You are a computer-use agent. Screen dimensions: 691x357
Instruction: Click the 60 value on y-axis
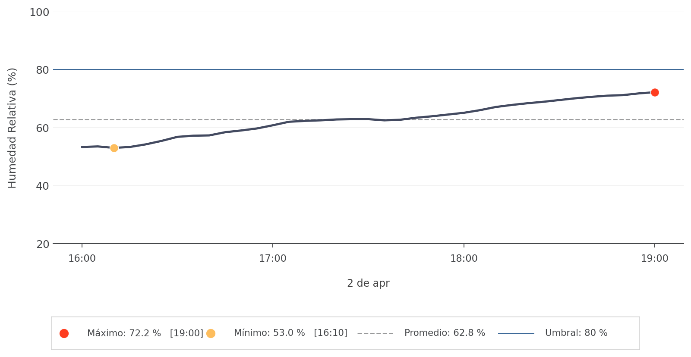(x=43, y=128)
